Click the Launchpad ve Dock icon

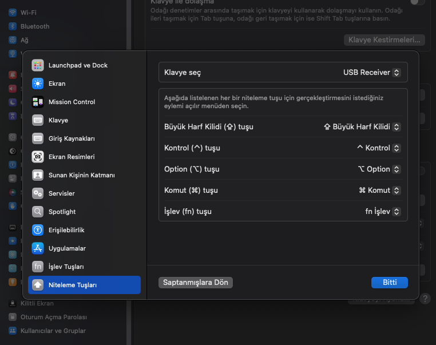click(38, 65)
